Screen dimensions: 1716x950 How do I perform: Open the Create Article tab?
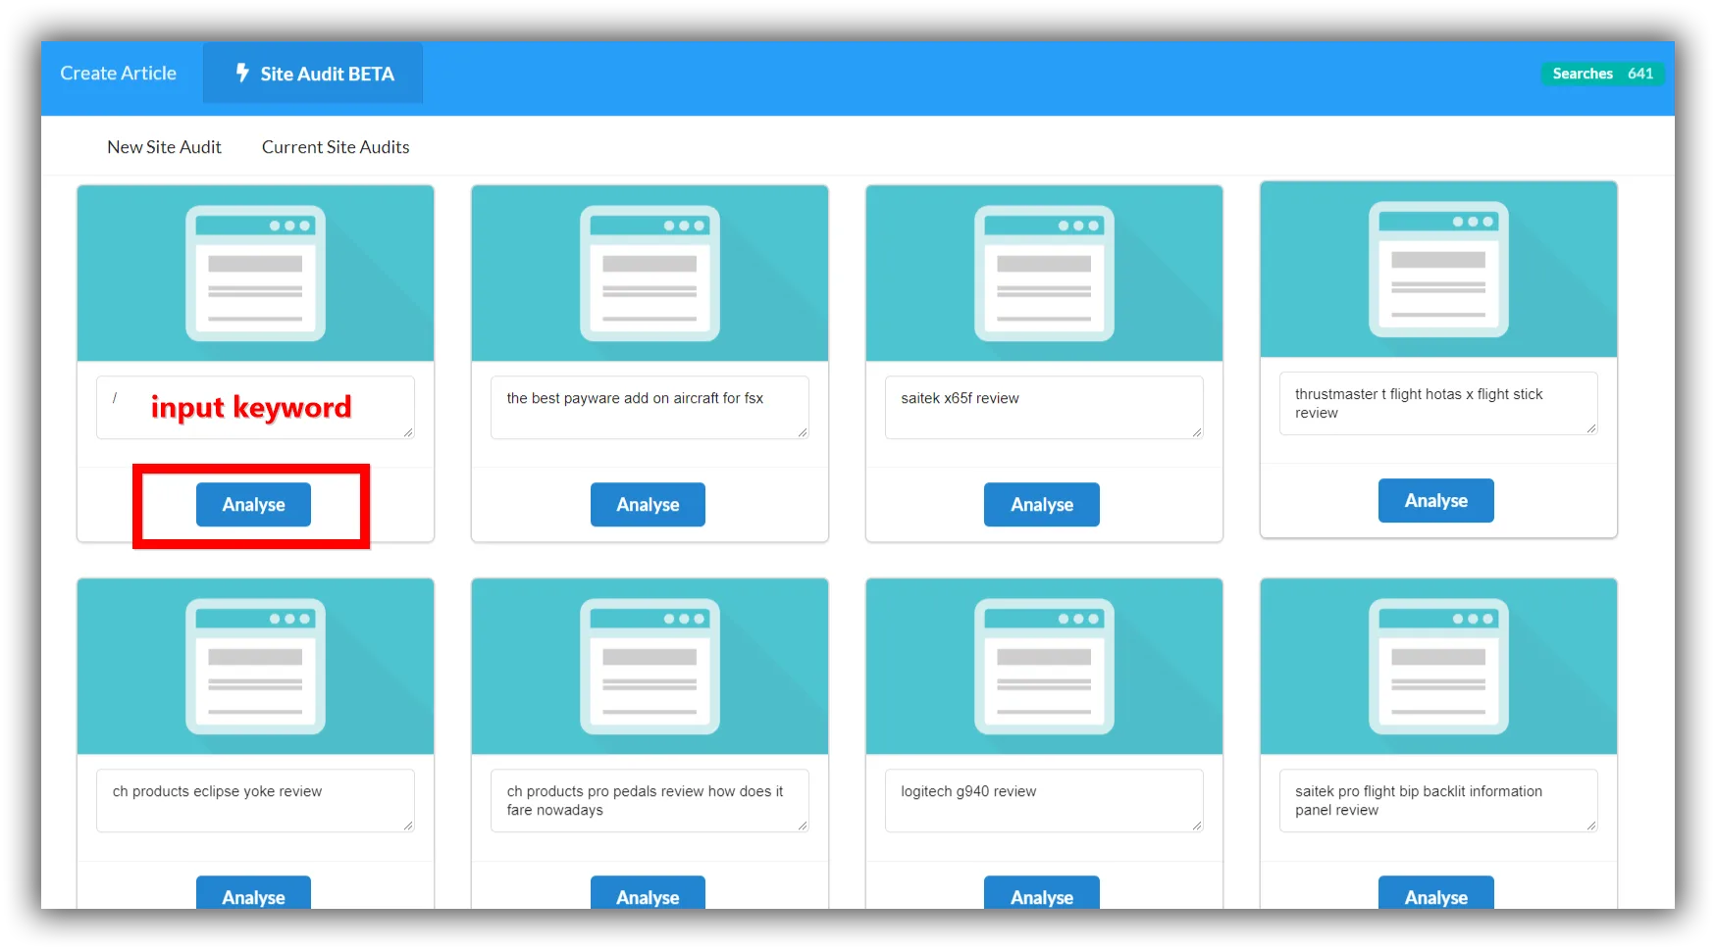[x=119, y=73]
